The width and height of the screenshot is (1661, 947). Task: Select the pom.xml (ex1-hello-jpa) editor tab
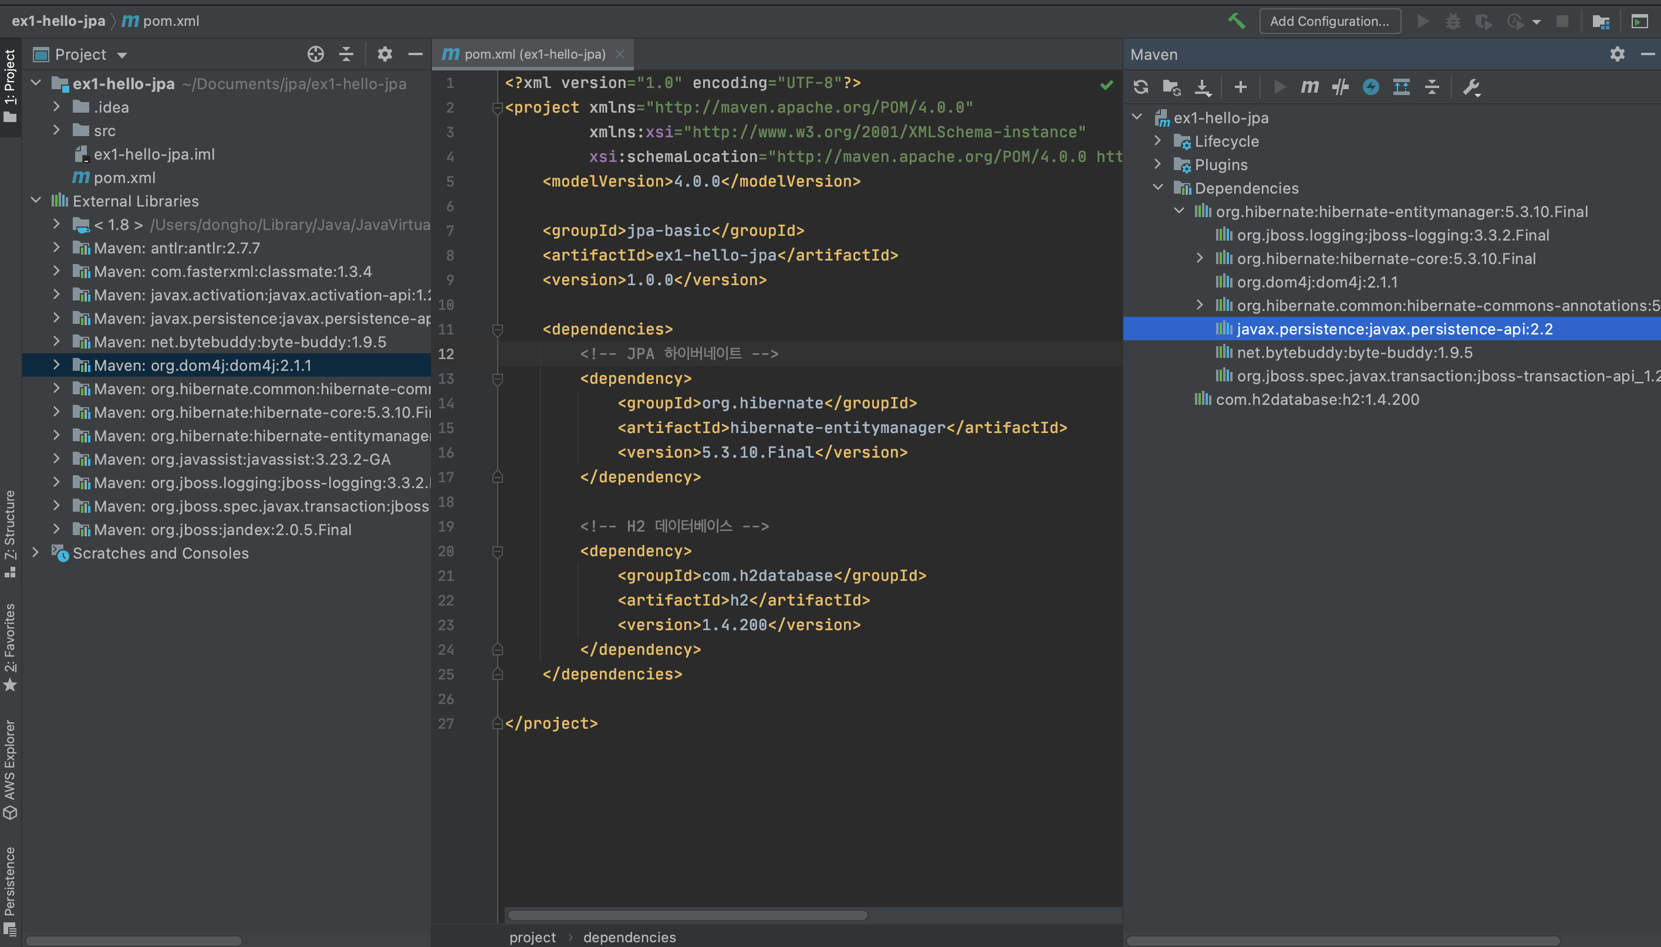point(534,55)
